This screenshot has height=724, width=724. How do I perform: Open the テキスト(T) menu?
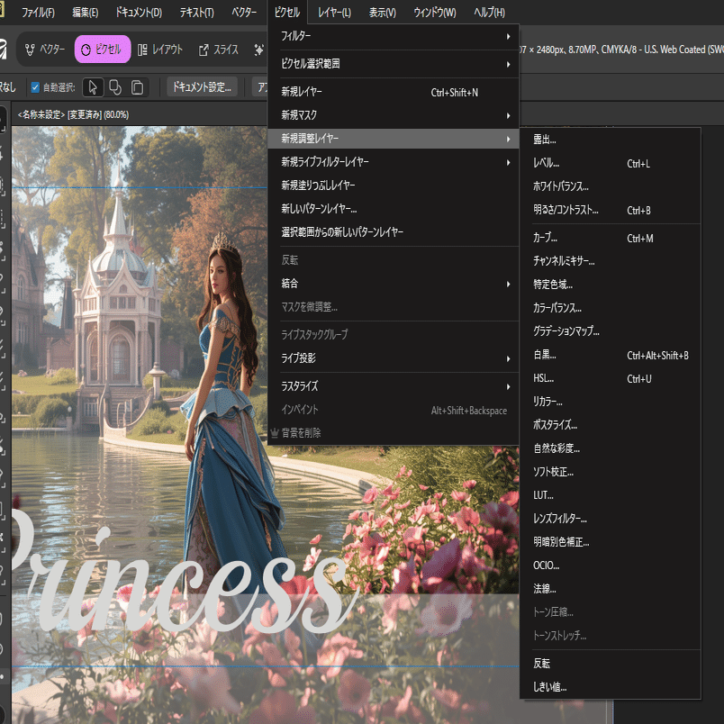click(x=196, y=13)
